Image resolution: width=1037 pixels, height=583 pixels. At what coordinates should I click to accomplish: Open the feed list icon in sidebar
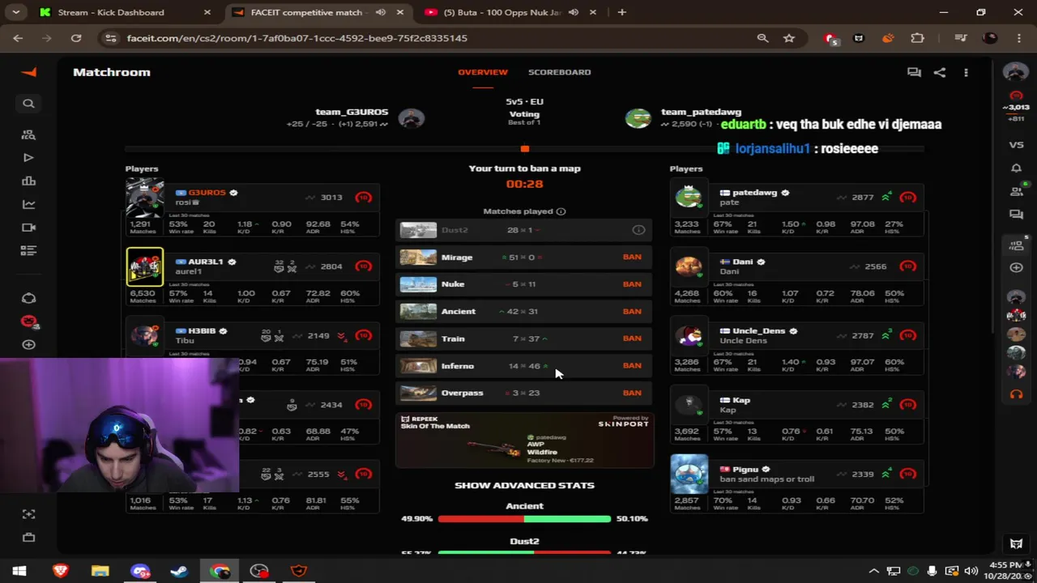28,251
